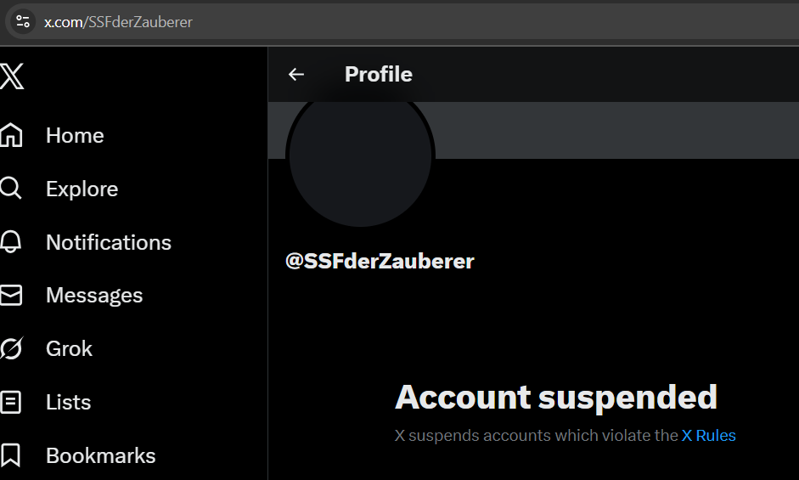The width and height of the screenshot is (799, 480).
Task: Focus the x.com/SSFderZauberer address bar
Action: coord(340,22)
